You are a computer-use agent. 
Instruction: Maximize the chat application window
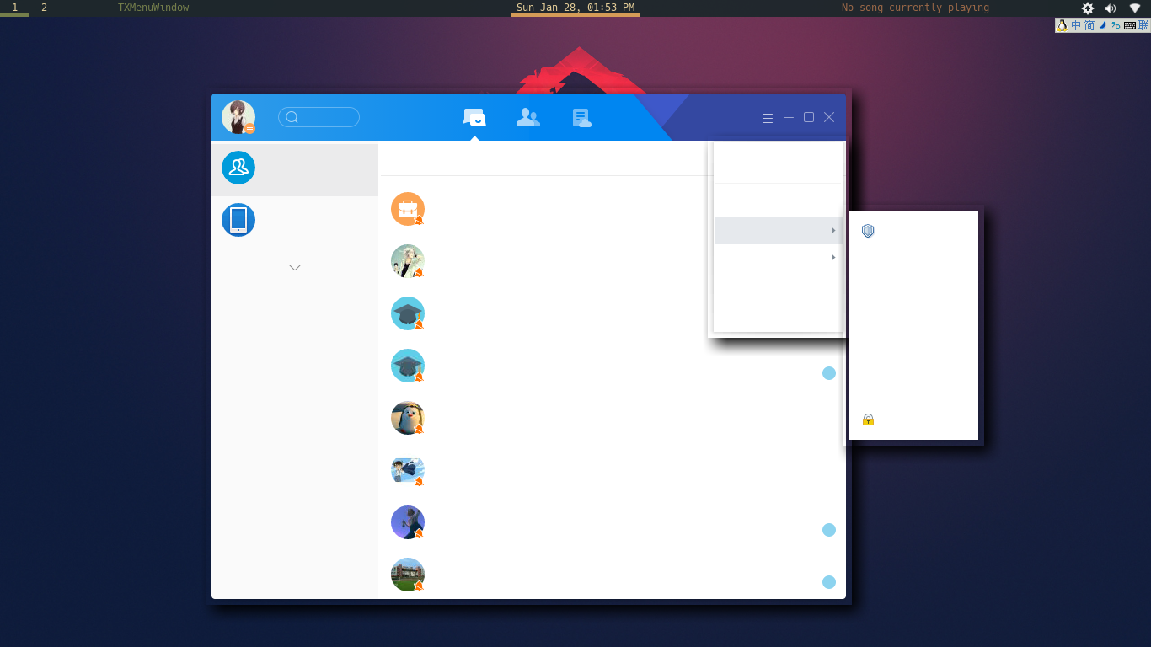809,117
